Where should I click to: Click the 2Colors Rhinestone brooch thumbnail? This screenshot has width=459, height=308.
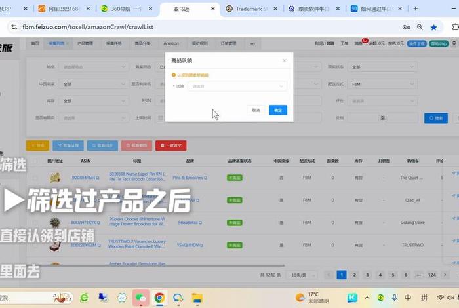point(54,223)
